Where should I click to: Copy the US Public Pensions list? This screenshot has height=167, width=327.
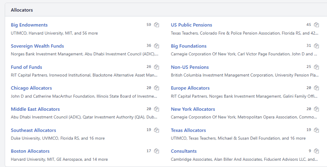point(317,25)
